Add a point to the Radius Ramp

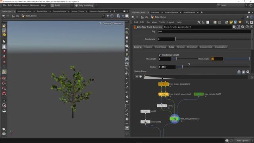tap(140, 77)
